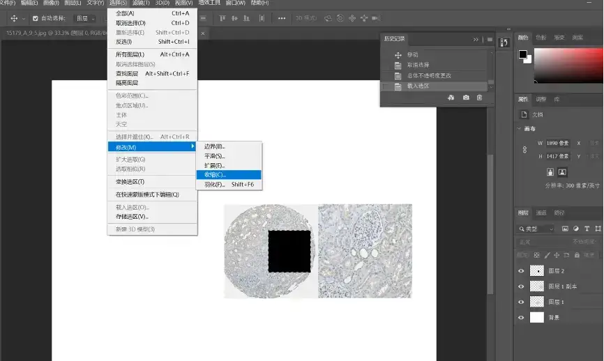Click the link width and height icon
This screenshot has width=604, height=361.
pyautogui.click(x=524, y=149)
